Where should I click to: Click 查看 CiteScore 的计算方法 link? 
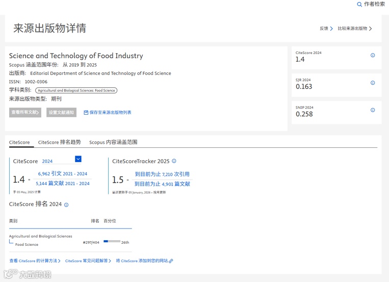pyautogui.click(x=35, y=261)
